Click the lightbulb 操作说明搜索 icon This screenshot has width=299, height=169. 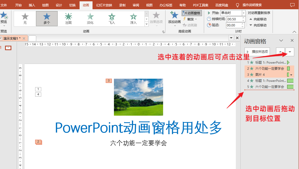(237, 5)
